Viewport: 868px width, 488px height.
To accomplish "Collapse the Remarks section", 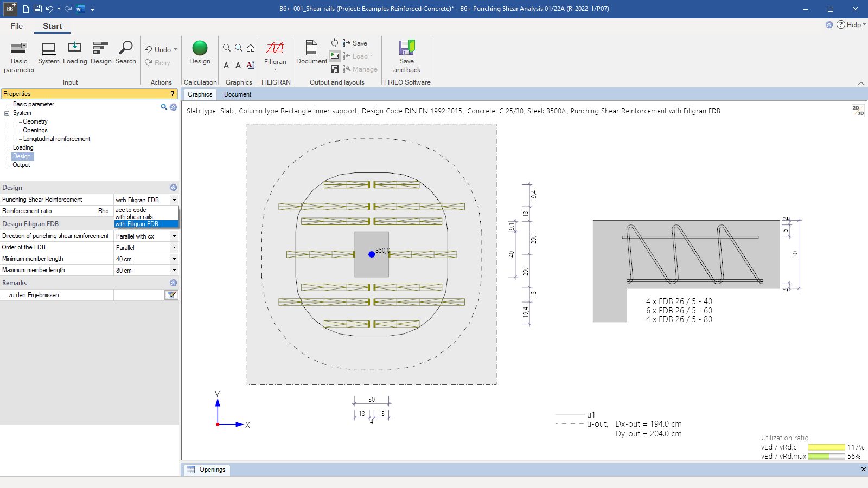I will (x=174, y=282).
